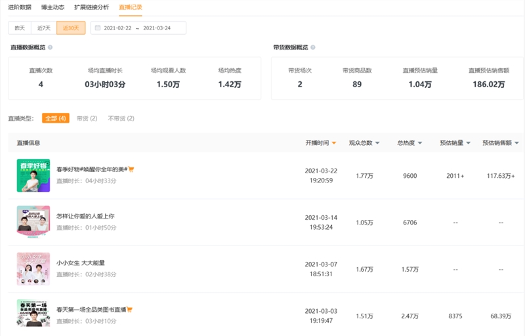Open the 扩展链接分析 tab
Image resolution: width=525 pixels, height=336 pixels.
pyautogui.click(x=91, y=7)
